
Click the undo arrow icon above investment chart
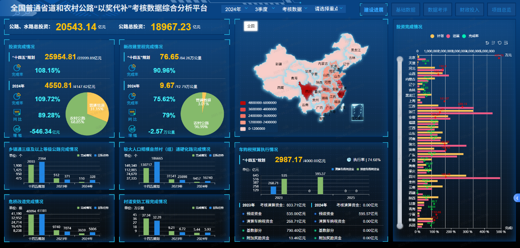pyautogui.click(x=487, y=43)
